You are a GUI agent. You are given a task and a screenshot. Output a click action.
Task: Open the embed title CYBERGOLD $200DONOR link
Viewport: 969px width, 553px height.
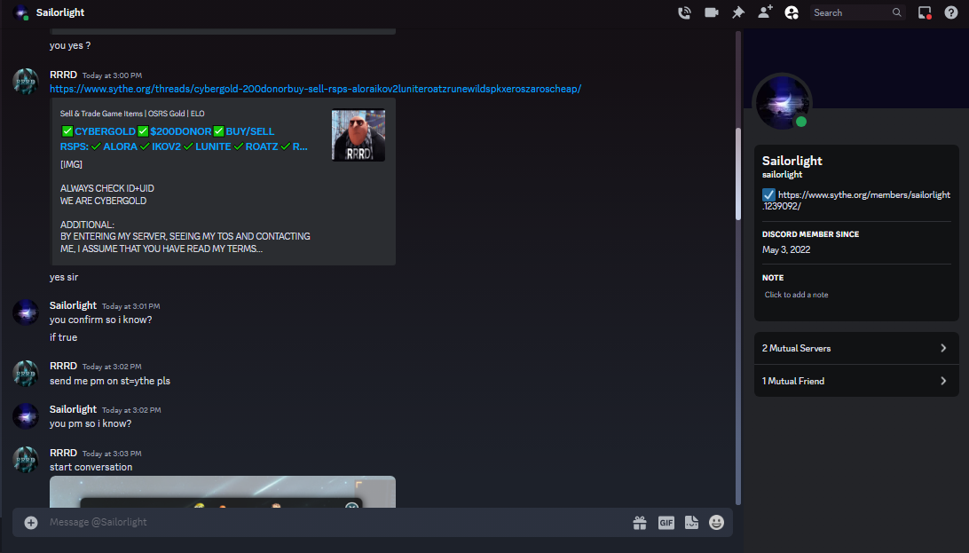pyautogui.click(x=185, y=139)
